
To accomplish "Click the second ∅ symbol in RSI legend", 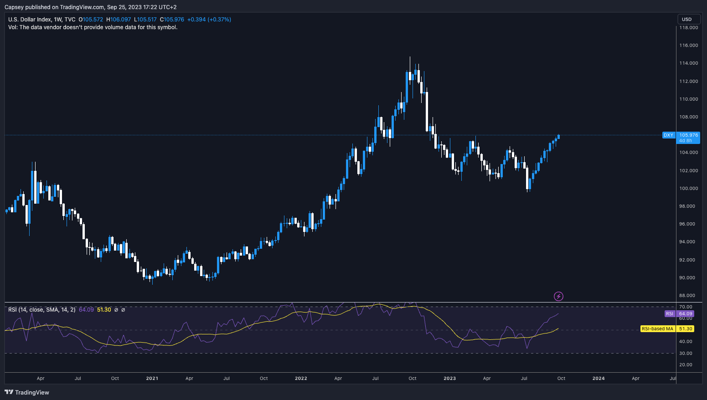I will (123, 310).
